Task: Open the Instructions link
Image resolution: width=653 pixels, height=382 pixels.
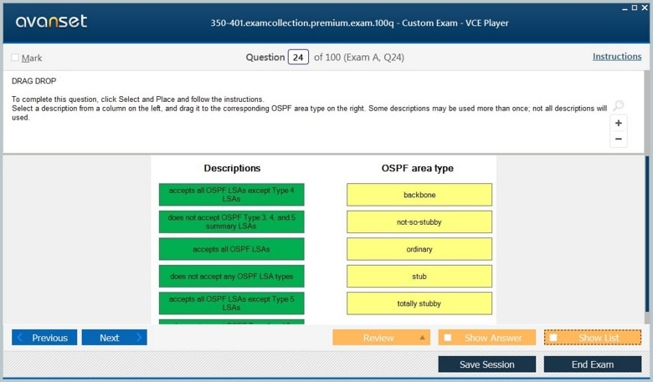Action: [x=617, y=57]
